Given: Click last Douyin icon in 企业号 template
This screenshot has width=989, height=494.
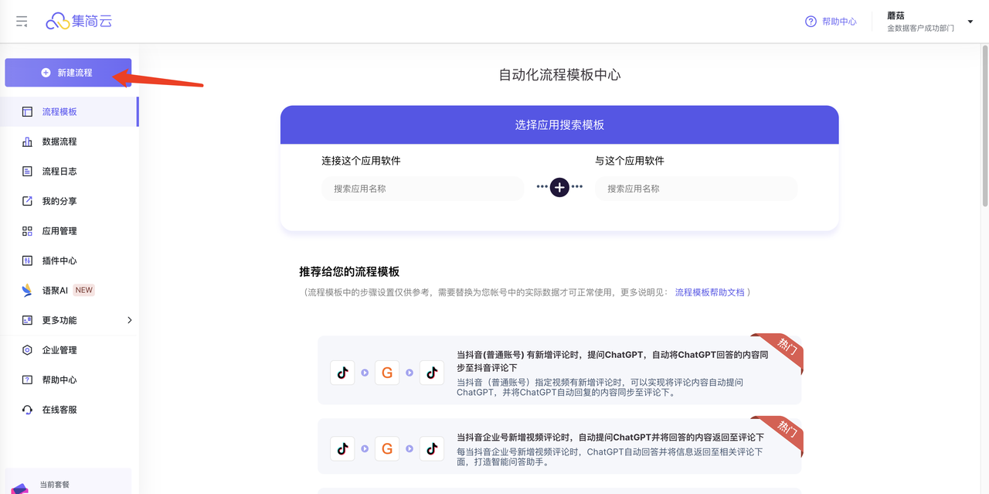Looking at the screenshot, I should coord(432,448).
